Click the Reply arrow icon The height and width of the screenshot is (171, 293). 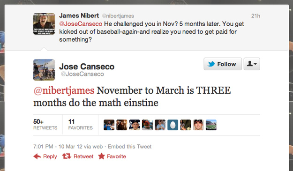tap(37, 156)
